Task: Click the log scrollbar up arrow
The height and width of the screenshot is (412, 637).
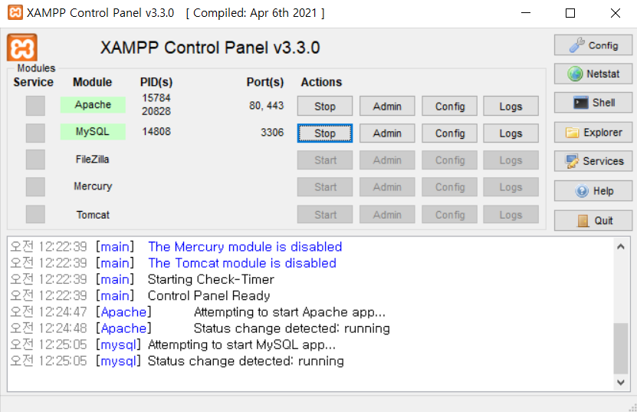Action: pyautogui.click(x=620, y=246)
